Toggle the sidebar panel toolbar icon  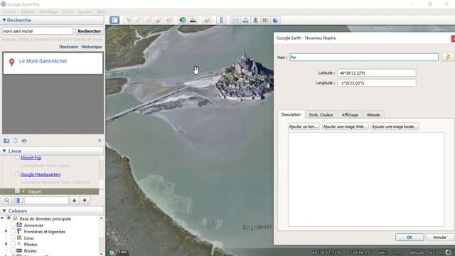coord(114,20)
